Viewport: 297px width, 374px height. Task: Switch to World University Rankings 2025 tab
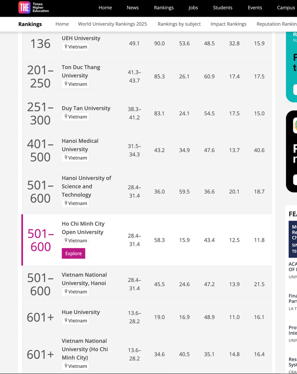(112, 24)
